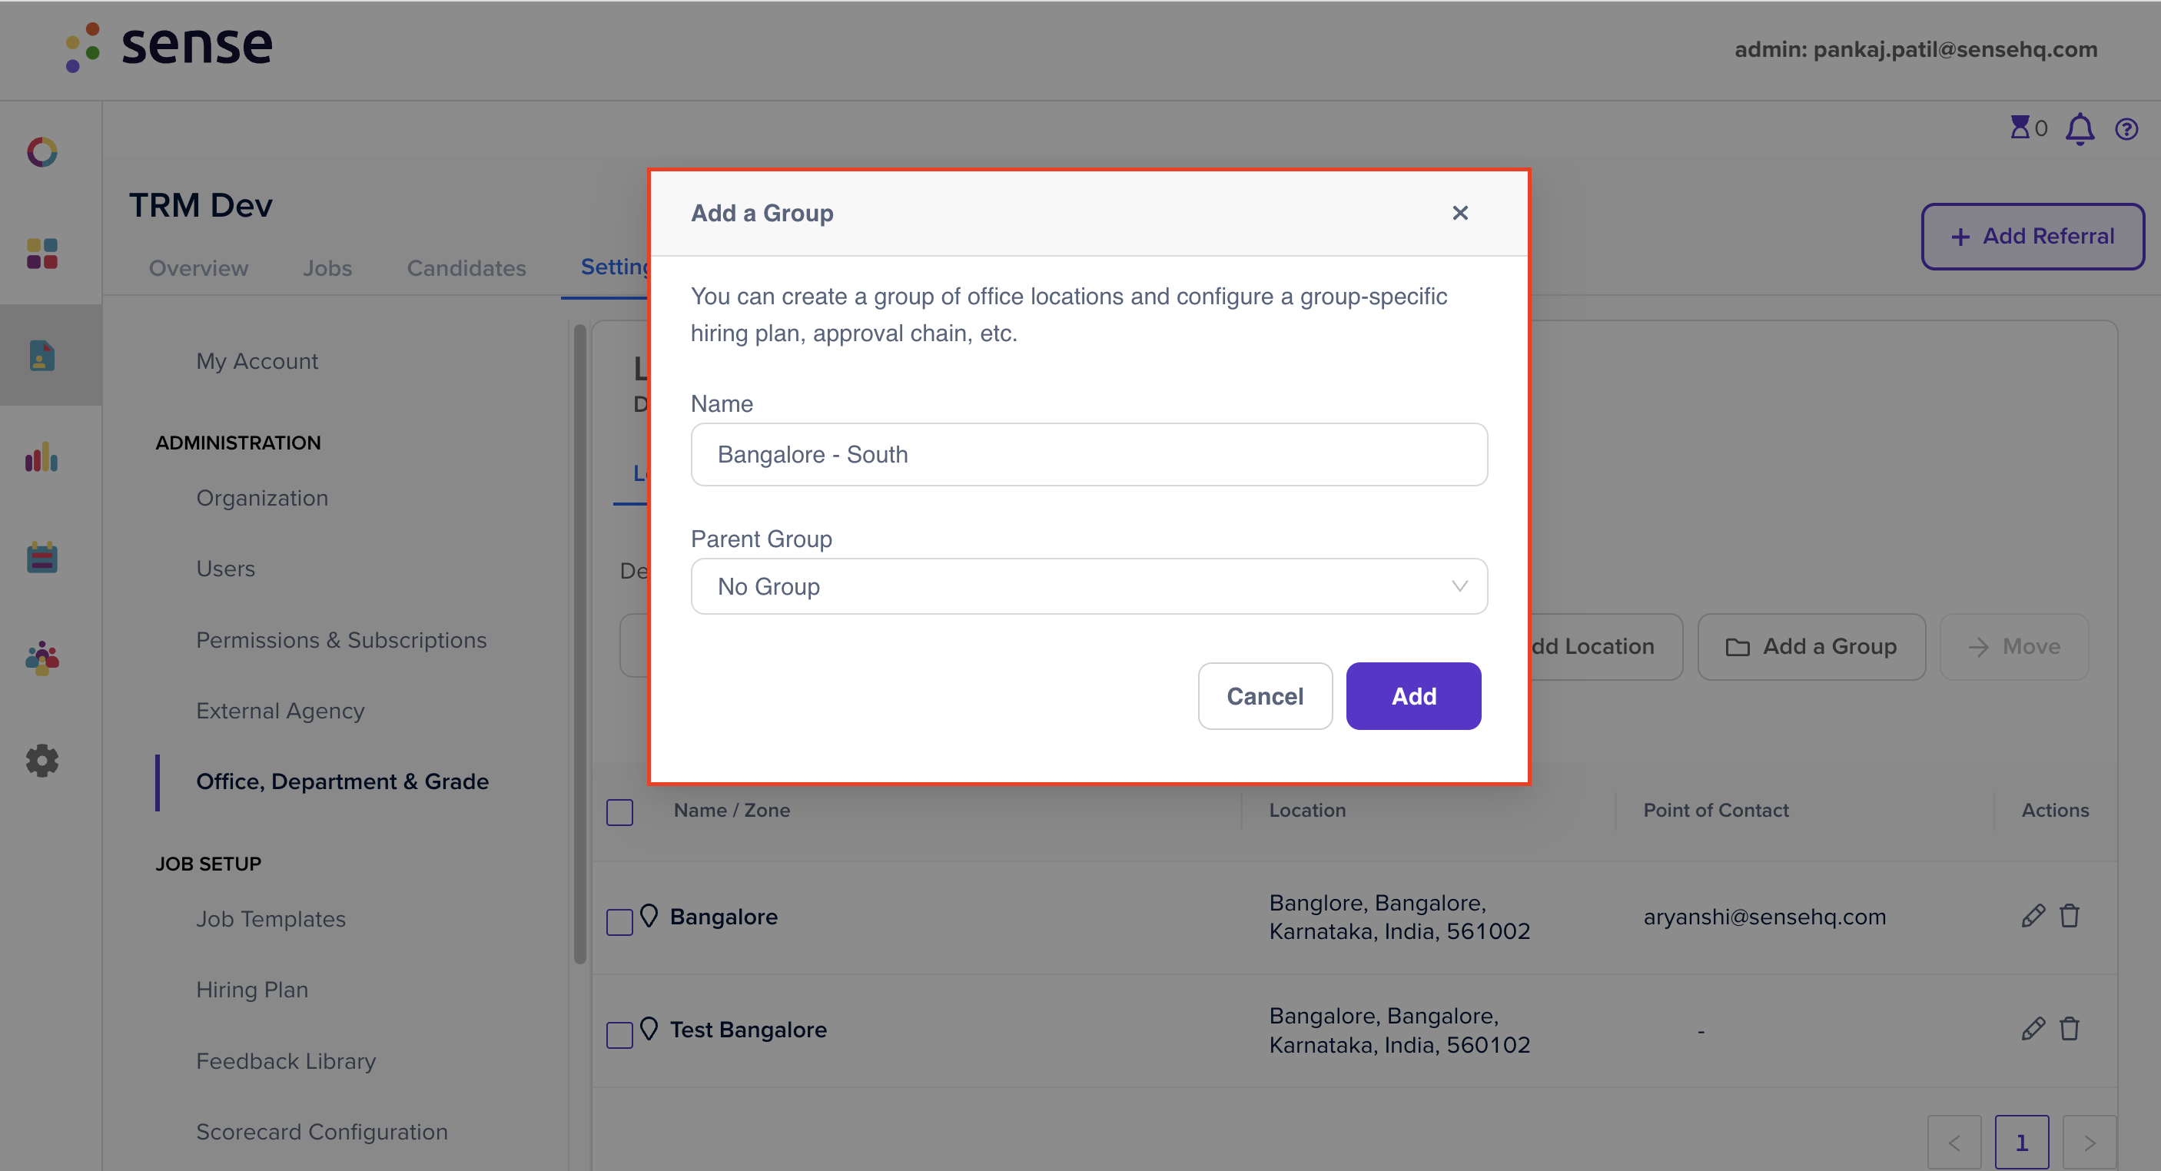Viewport: 2161px width, 1171px height.
Task: Go to previous page arrow in pagination
Action: tap(1954, 1143)
